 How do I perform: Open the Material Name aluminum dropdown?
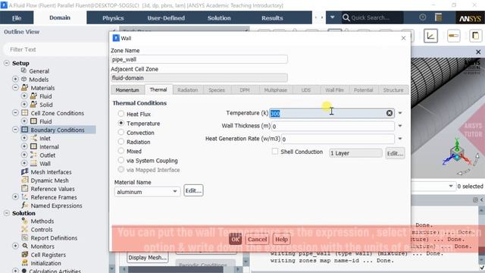coord(147,192)
